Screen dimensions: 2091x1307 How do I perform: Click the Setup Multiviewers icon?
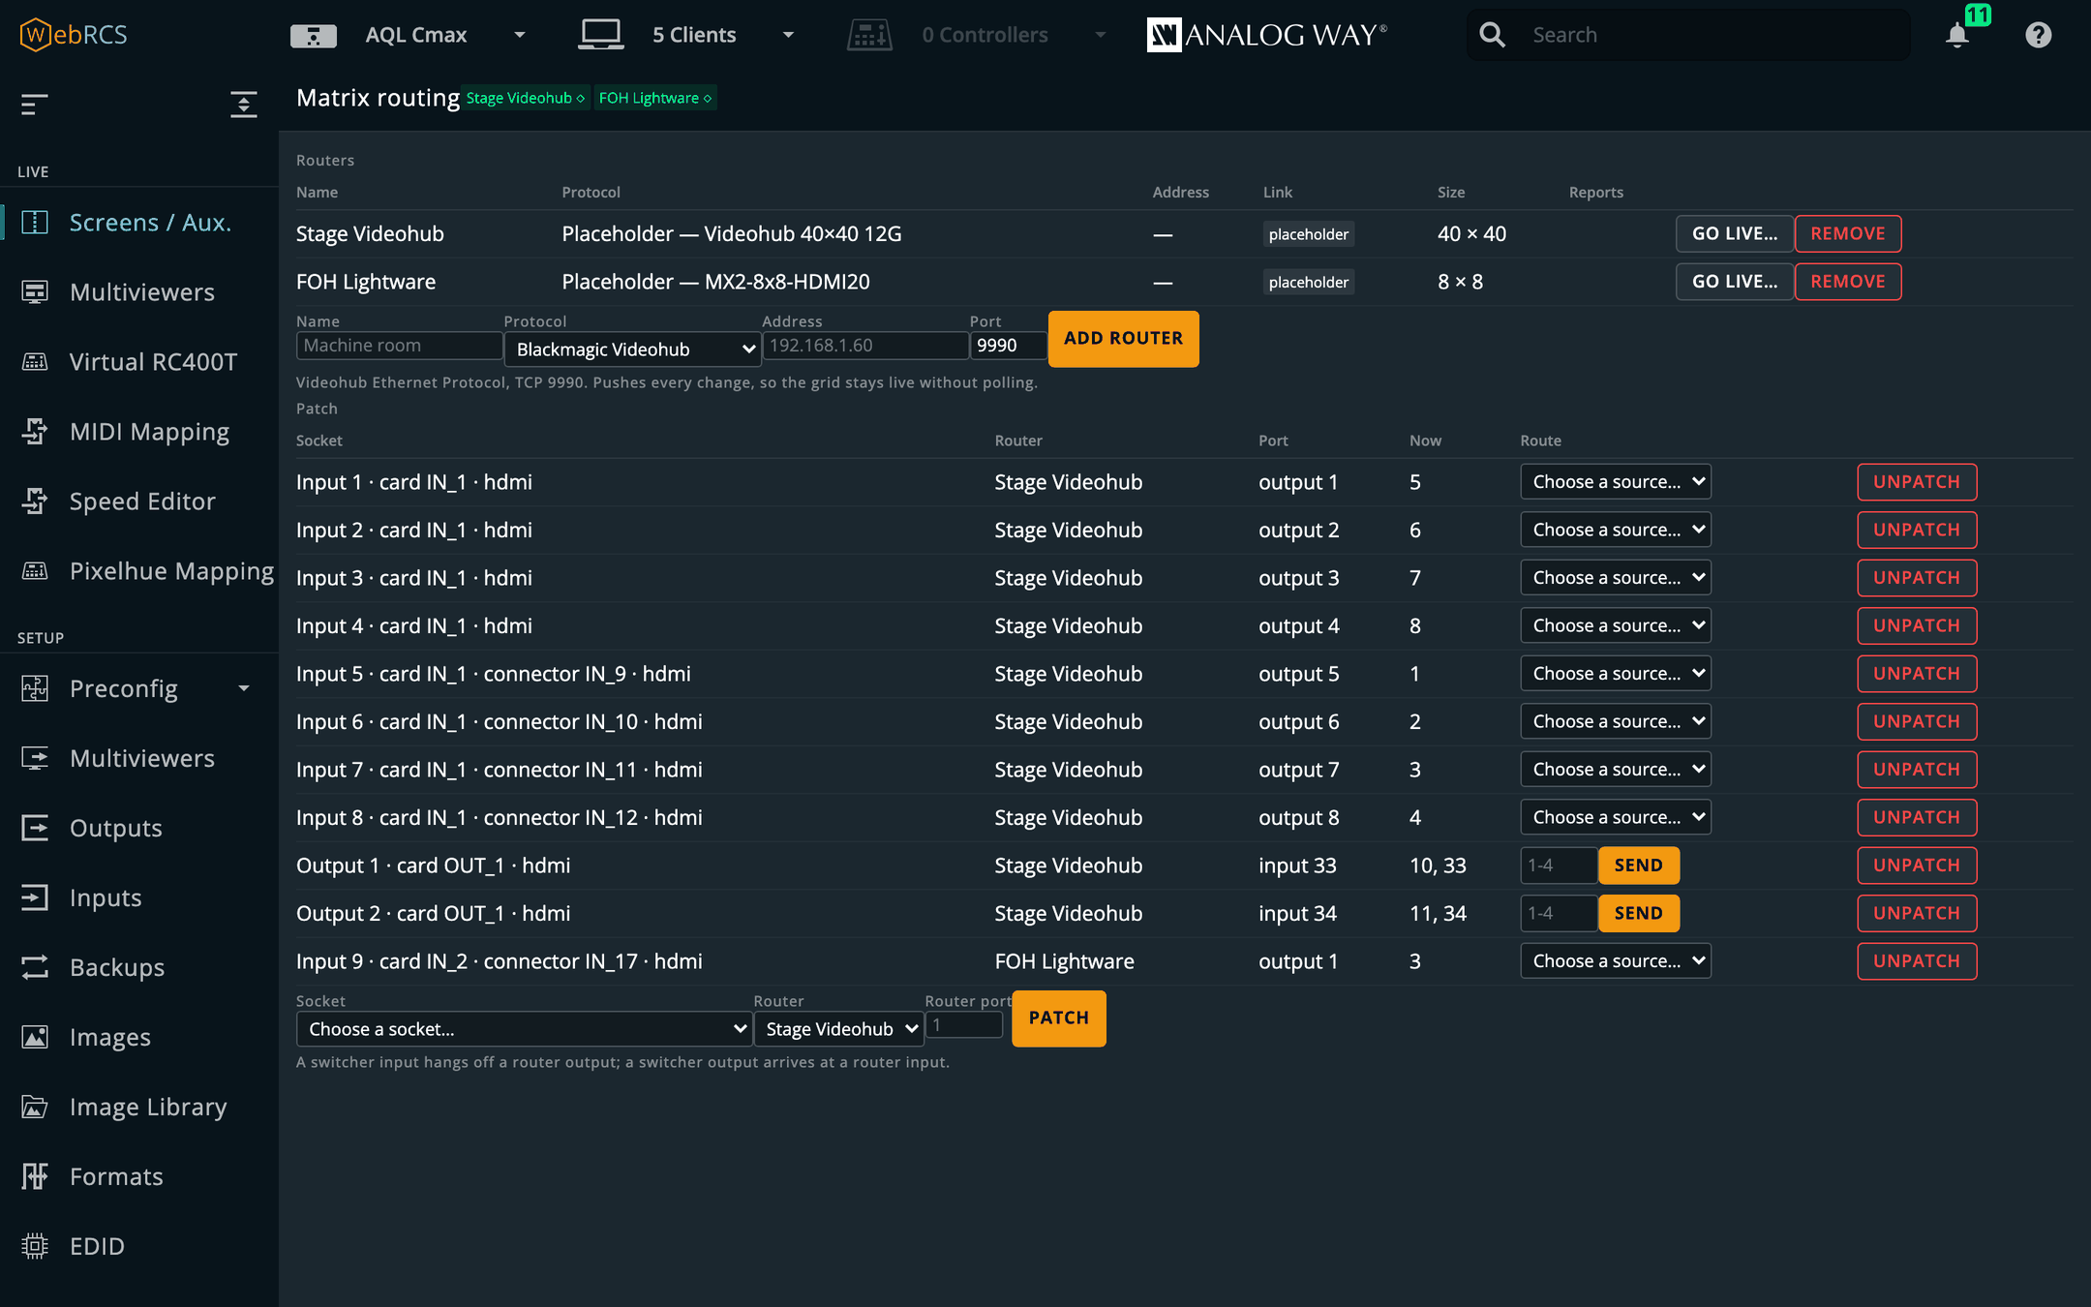coord(35,758)
